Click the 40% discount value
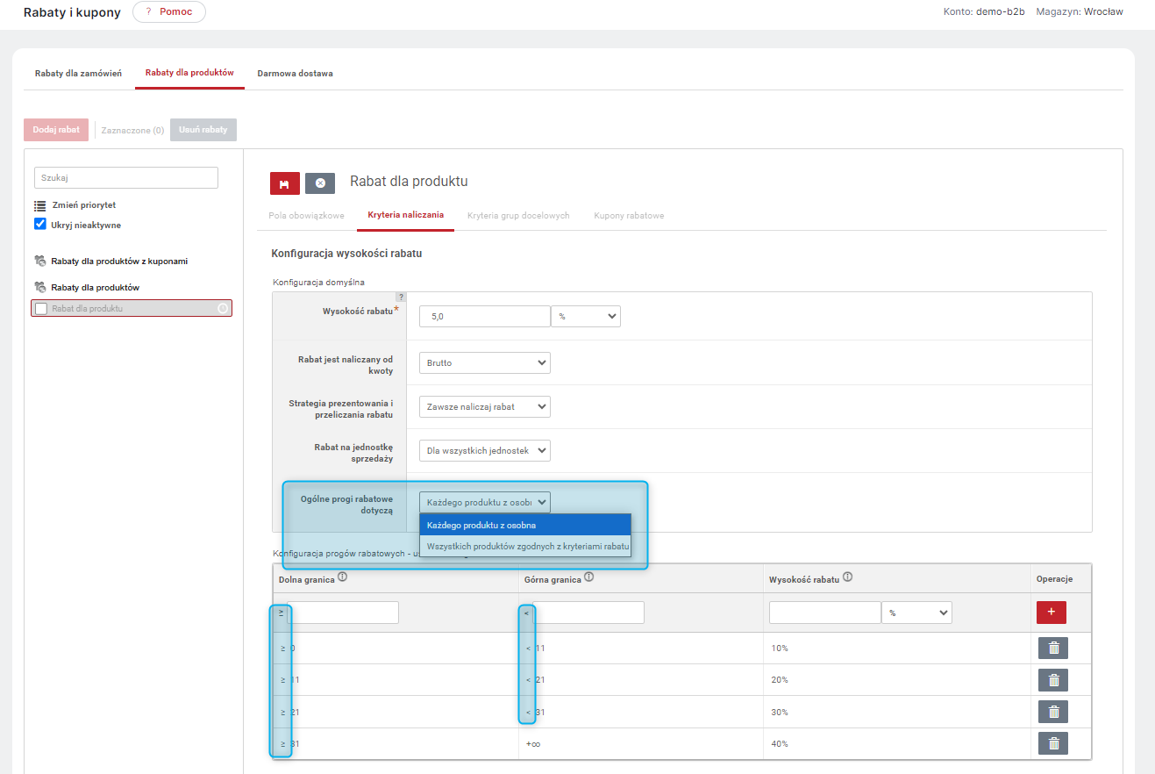Image resolution: width=1155 pixels, height=774 pixels. pos(780,743)
